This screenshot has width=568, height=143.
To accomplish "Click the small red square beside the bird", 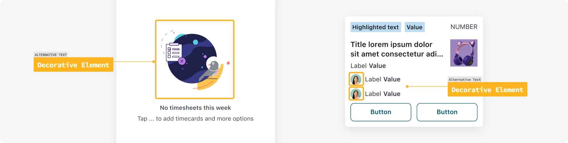I will click(x=228, y=63).
